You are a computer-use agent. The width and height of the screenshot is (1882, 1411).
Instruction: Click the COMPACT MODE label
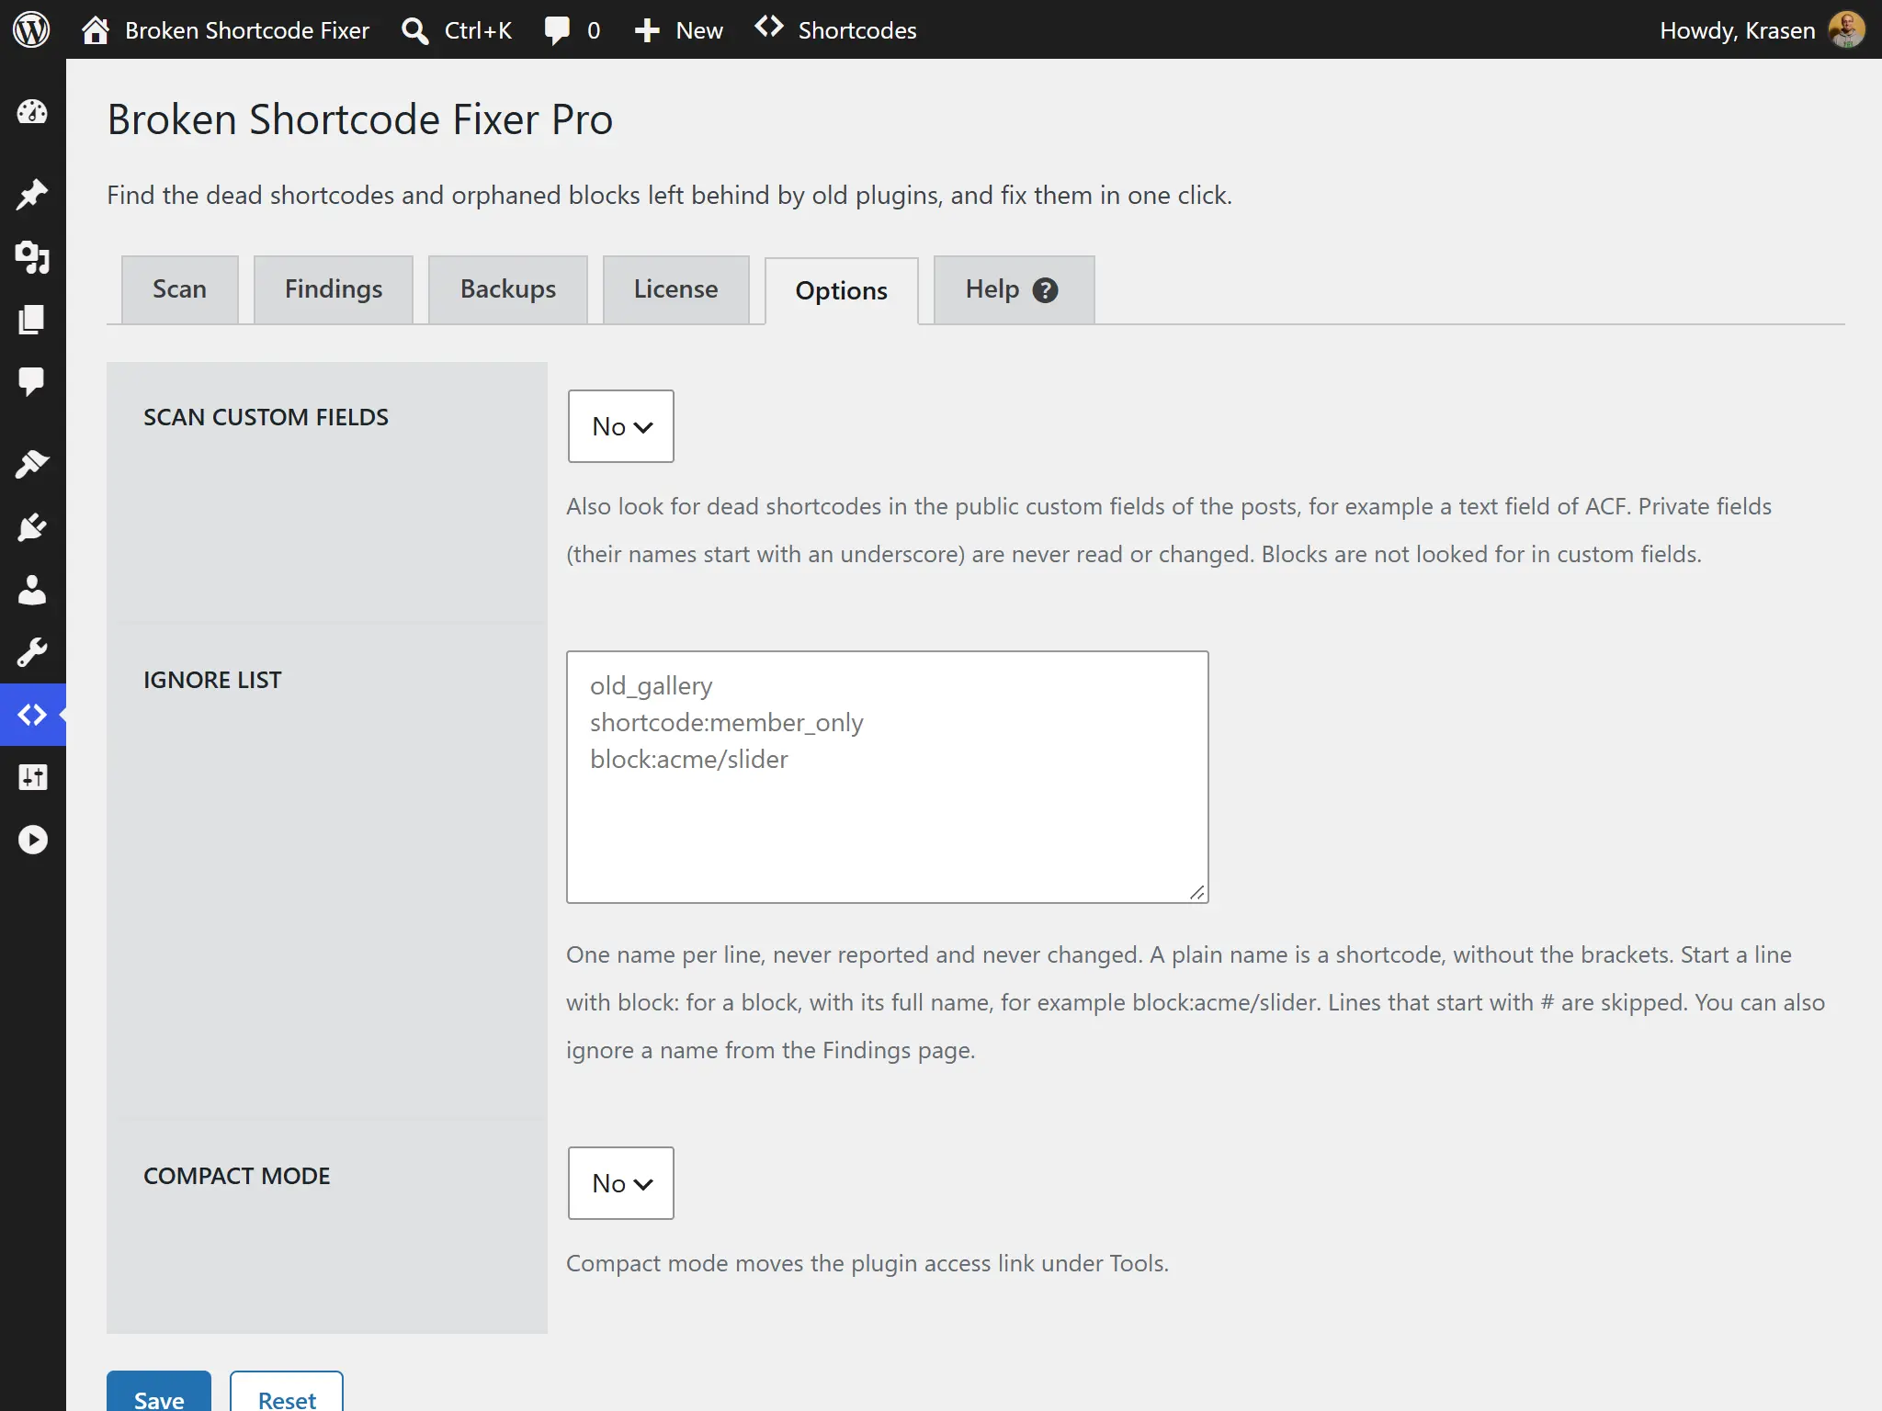236,1176
